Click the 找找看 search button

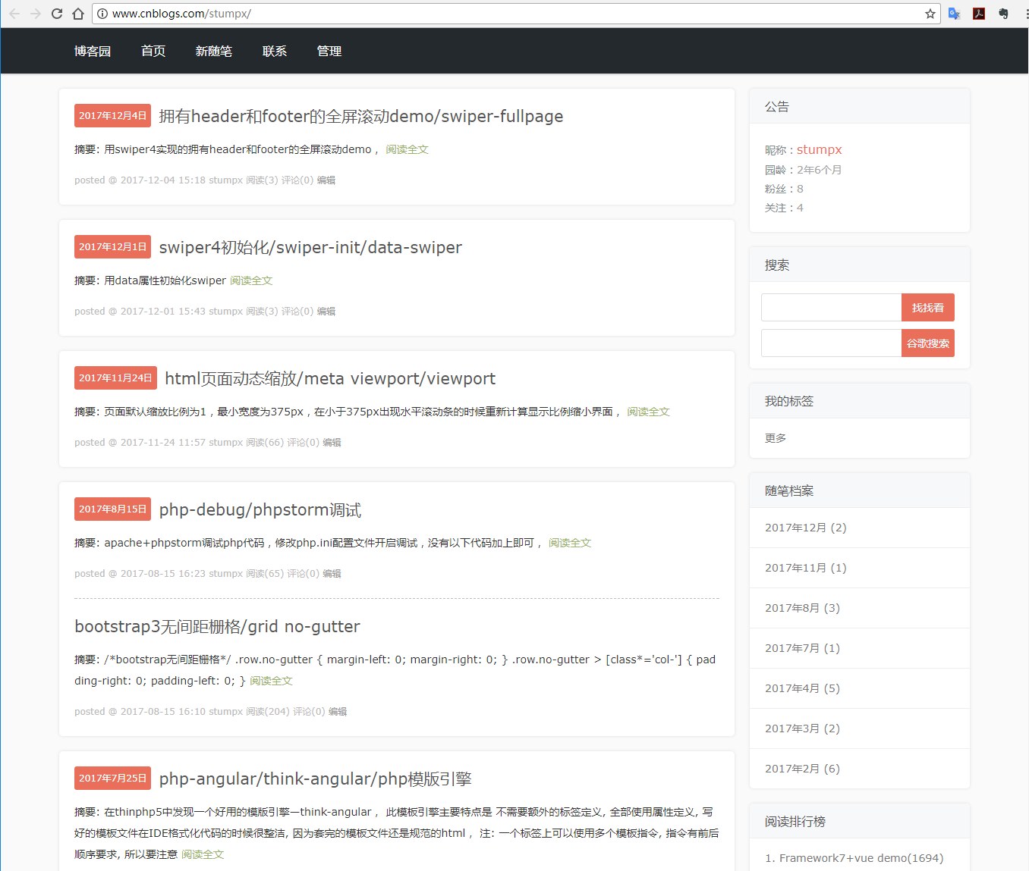[928, 308]
